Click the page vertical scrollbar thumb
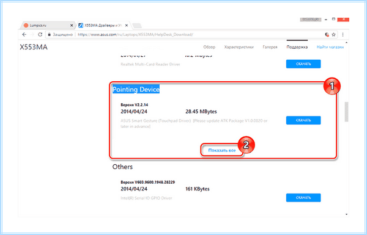 click(x=346, y=112)
